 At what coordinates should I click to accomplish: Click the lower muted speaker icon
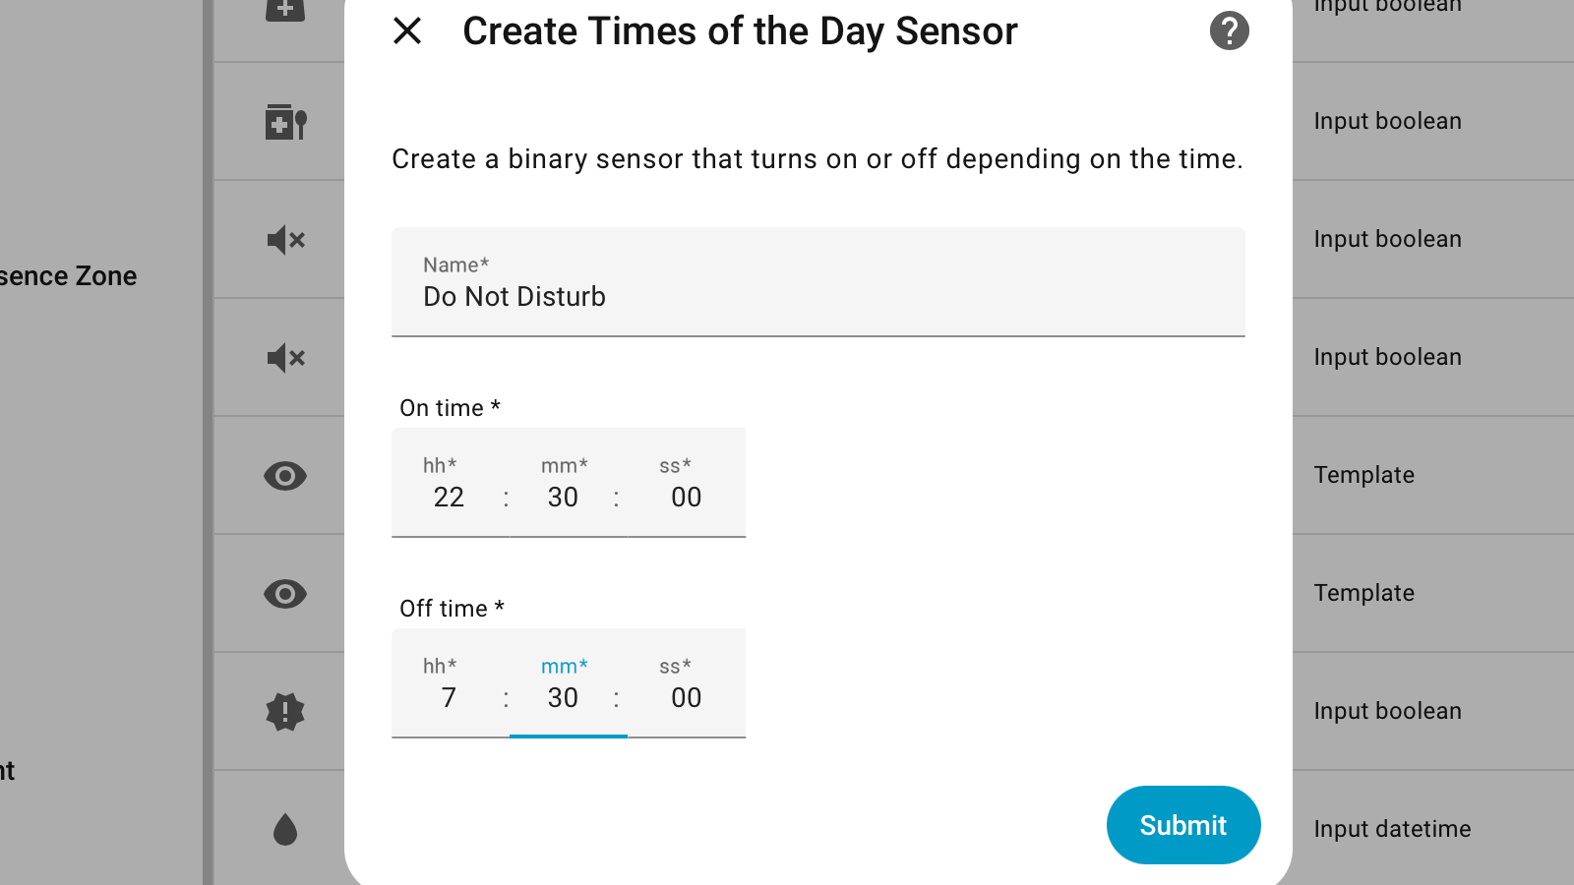point(285,358)
